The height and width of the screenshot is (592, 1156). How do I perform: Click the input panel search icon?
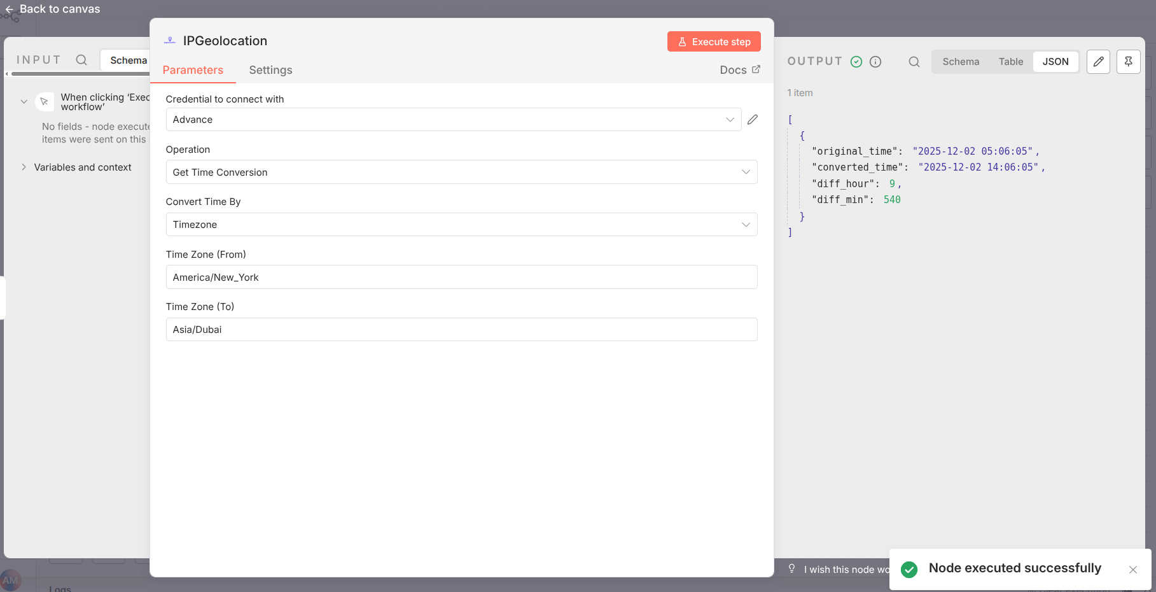pos(81,60)
